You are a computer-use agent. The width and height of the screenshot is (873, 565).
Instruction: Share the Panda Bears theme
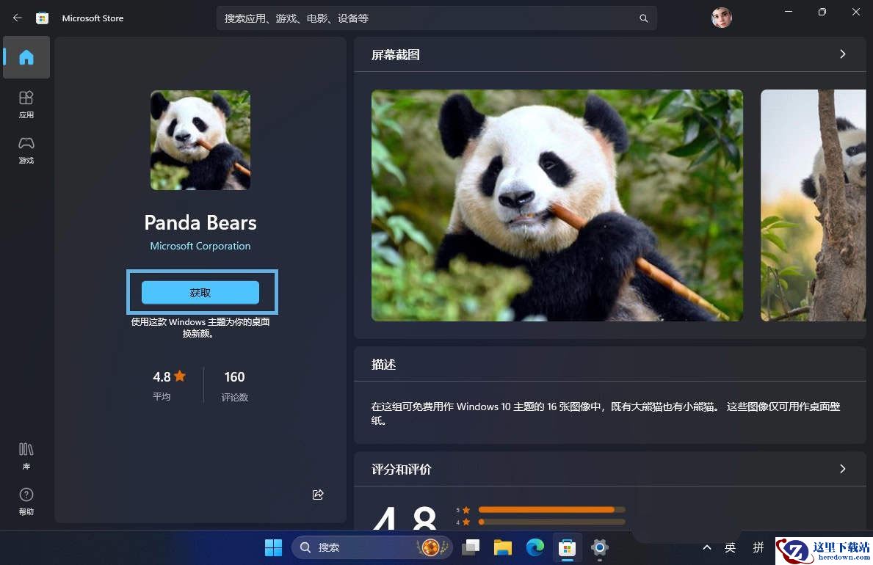pos(318,495)
